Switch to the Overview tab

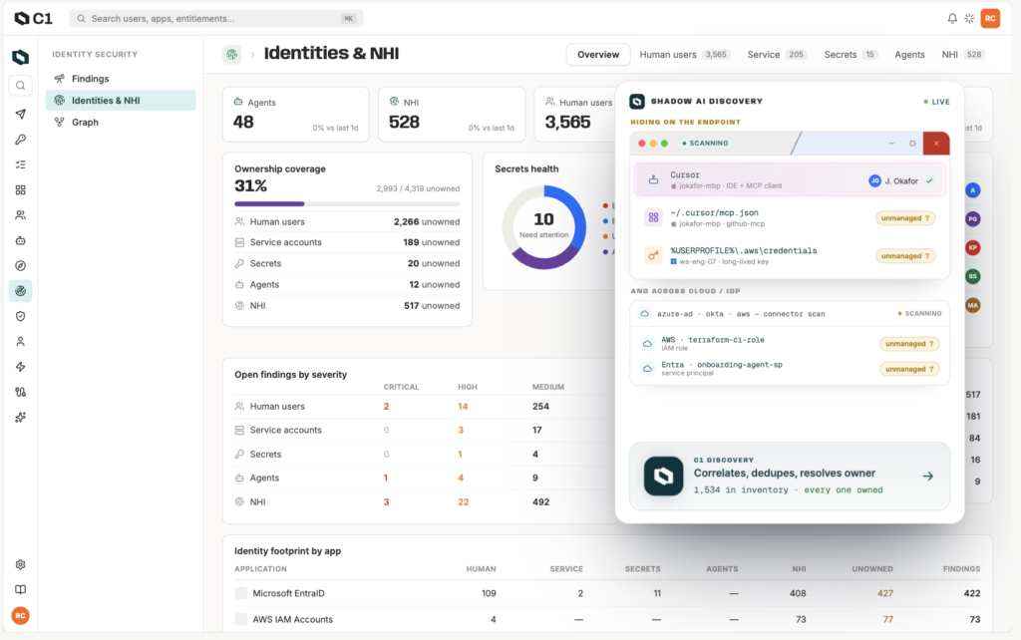(598, 55)
